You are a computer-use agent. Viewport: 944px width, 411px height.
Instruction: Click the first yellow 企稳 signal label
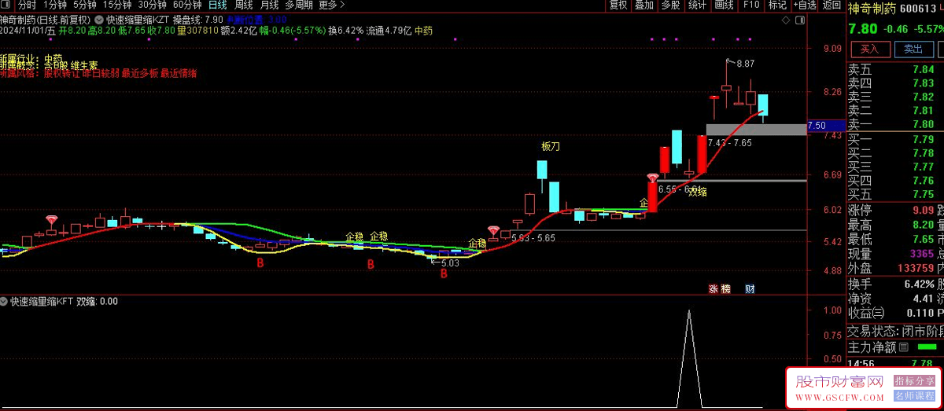(x=354, y=237)
